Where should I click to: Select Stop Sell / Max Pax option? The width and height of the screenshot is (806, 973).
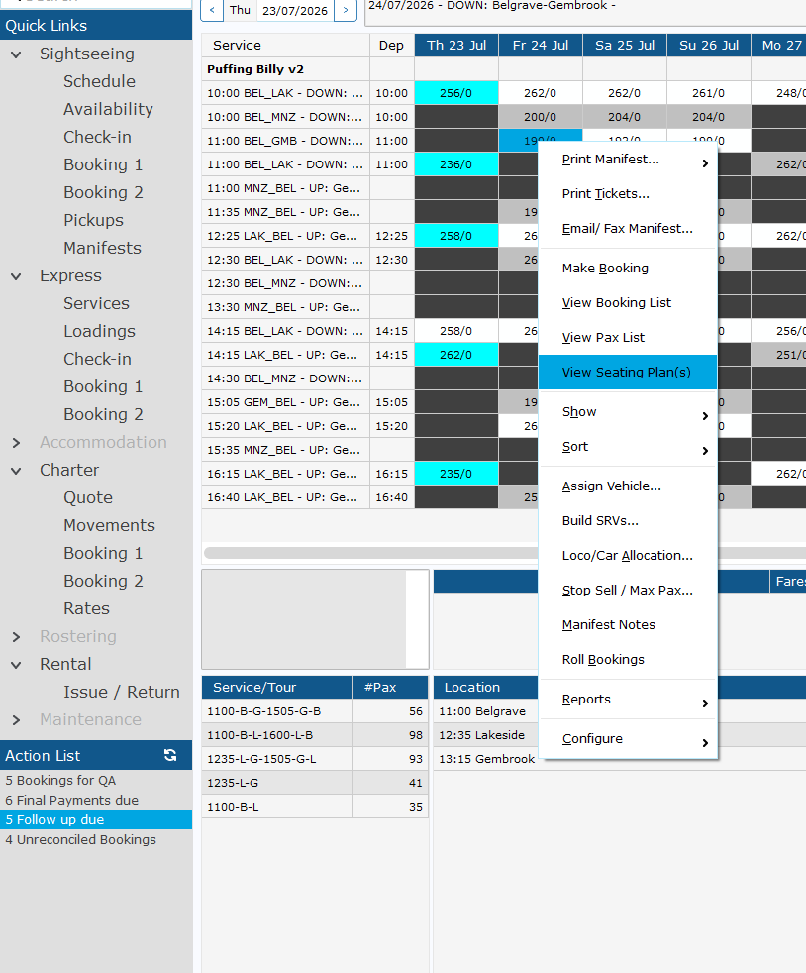click(628, 591)
